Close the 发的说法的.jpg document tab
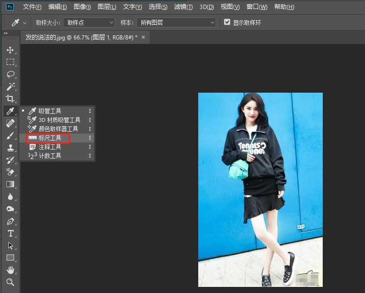The width and height of the screenshot is (365, 293). (143, 37)
